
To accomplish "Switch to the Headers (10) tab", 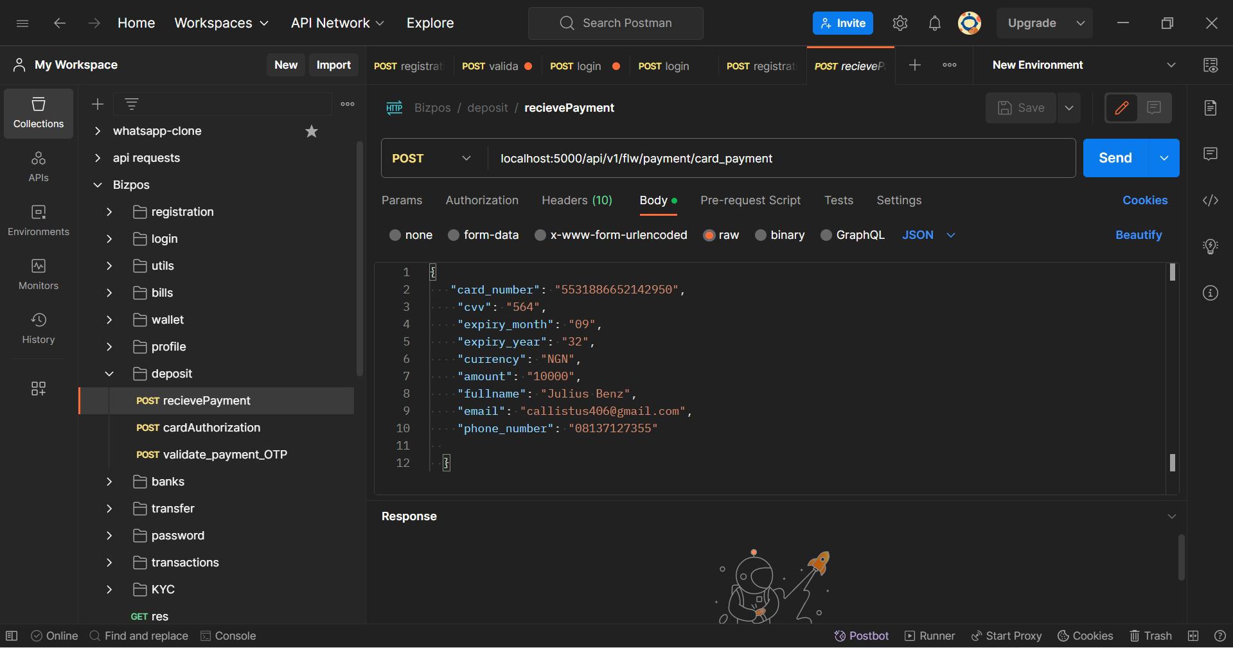I will (x=577, y=200).
